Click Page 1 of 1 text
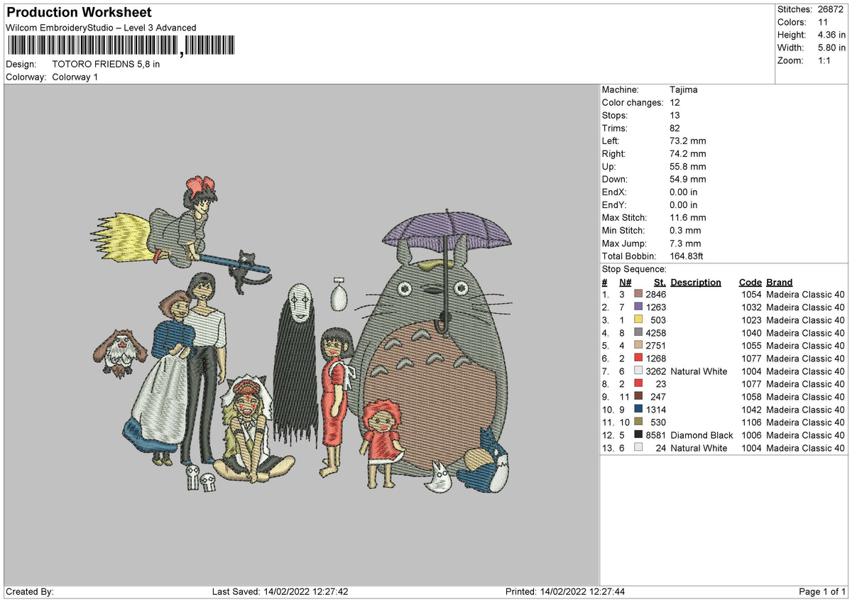 822,592
